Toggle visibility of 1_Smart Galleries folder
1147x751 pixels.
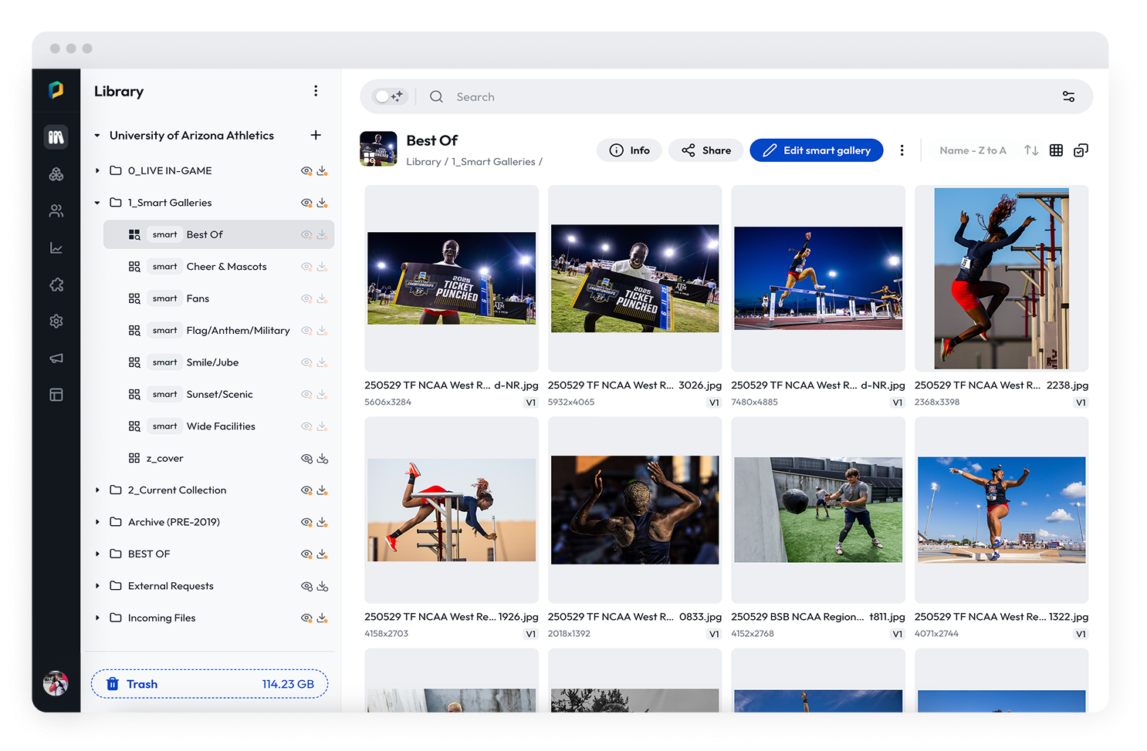(306, 203)
